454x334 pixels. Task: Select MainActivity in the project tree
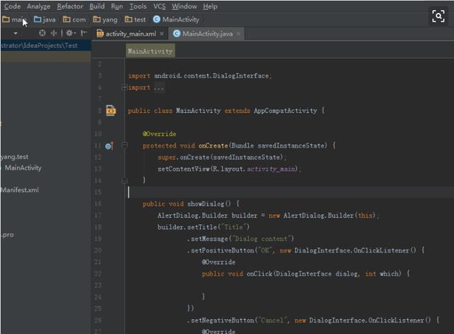(x=23, y=168)
